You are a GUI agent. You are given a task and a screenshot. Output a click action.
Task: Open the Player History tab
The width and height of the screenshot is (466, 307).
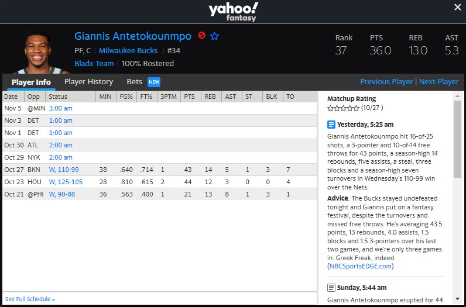point(88,82)
